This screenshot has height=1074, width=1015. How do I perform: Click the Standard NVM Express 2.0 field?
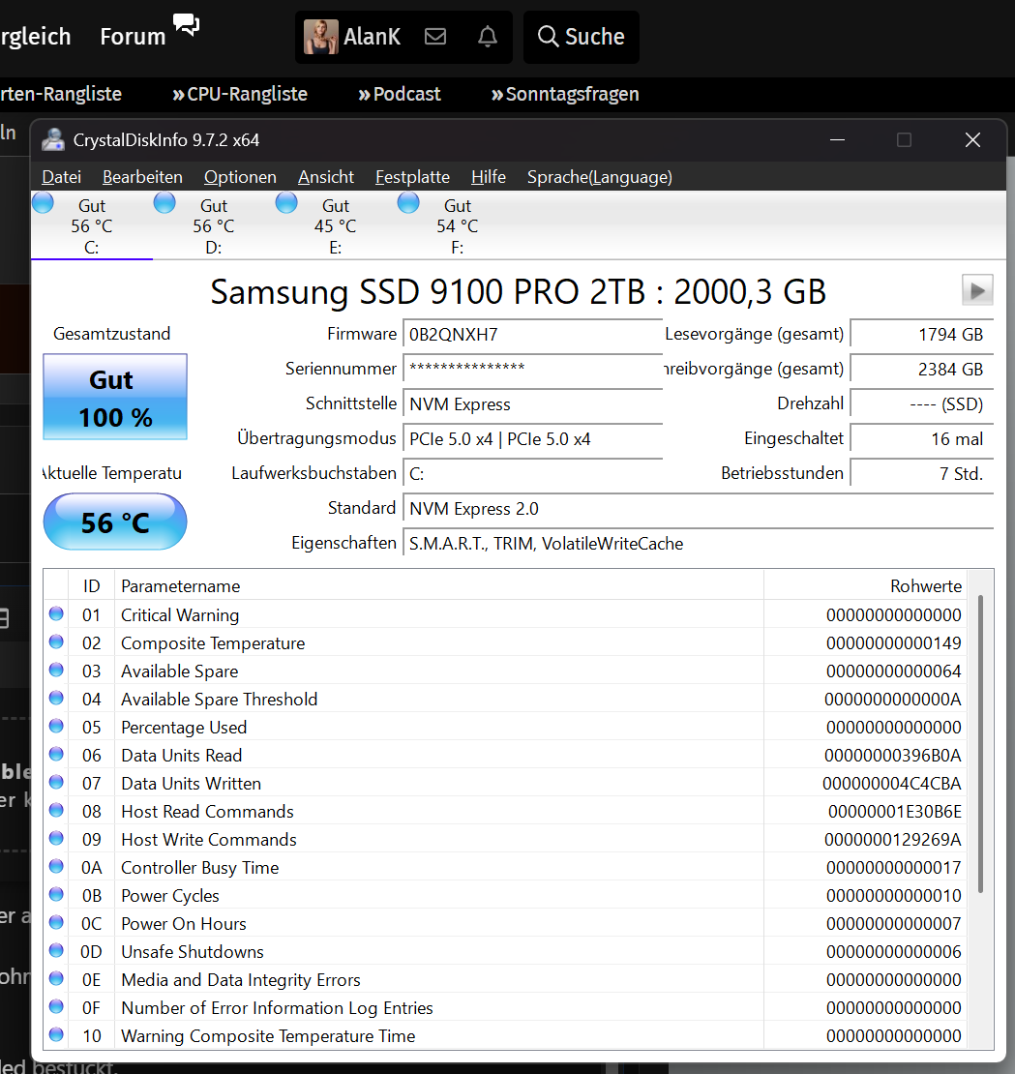click(x=698, y=509)
